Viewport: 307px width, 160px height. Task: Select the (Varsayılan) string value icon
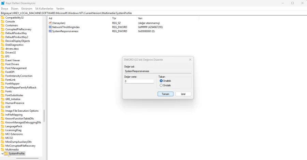tap(50, 23)
